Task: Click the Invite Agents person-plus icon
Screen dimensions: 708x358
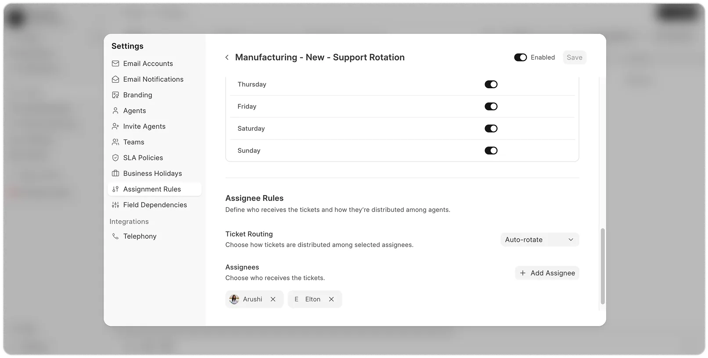Action: (115, 126)
